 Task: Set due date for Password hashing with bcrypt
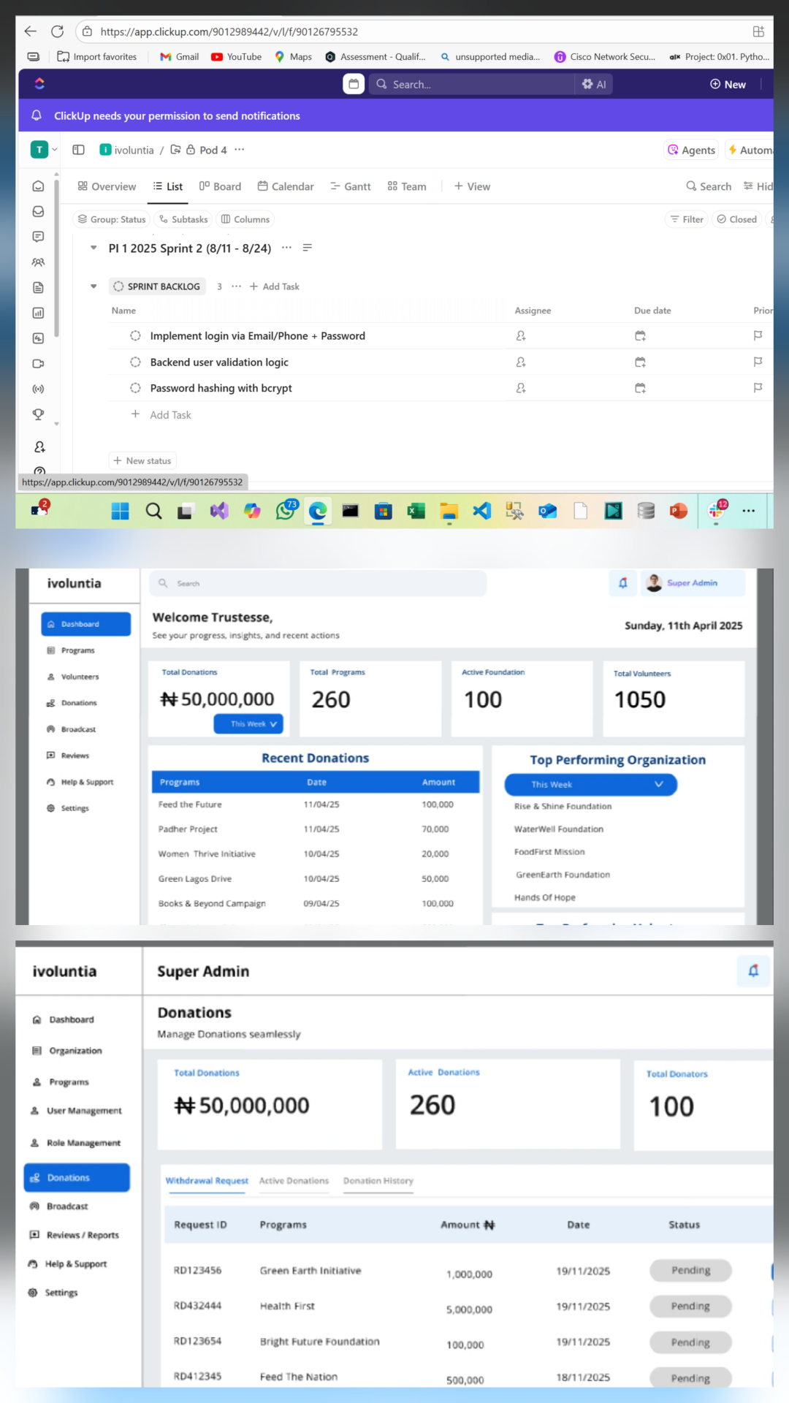(x=640, y=388)
